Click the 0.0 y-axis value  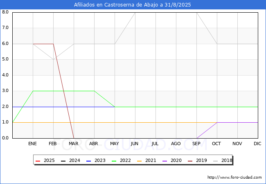coord(5,138)
